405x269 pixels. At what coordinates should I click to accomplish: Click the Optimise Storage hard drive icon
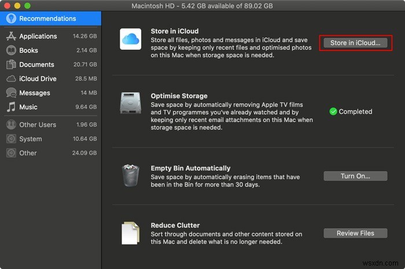coord(130,103)
